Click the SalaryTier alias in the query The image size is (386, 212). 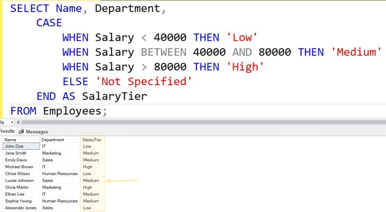click(115, 96)
